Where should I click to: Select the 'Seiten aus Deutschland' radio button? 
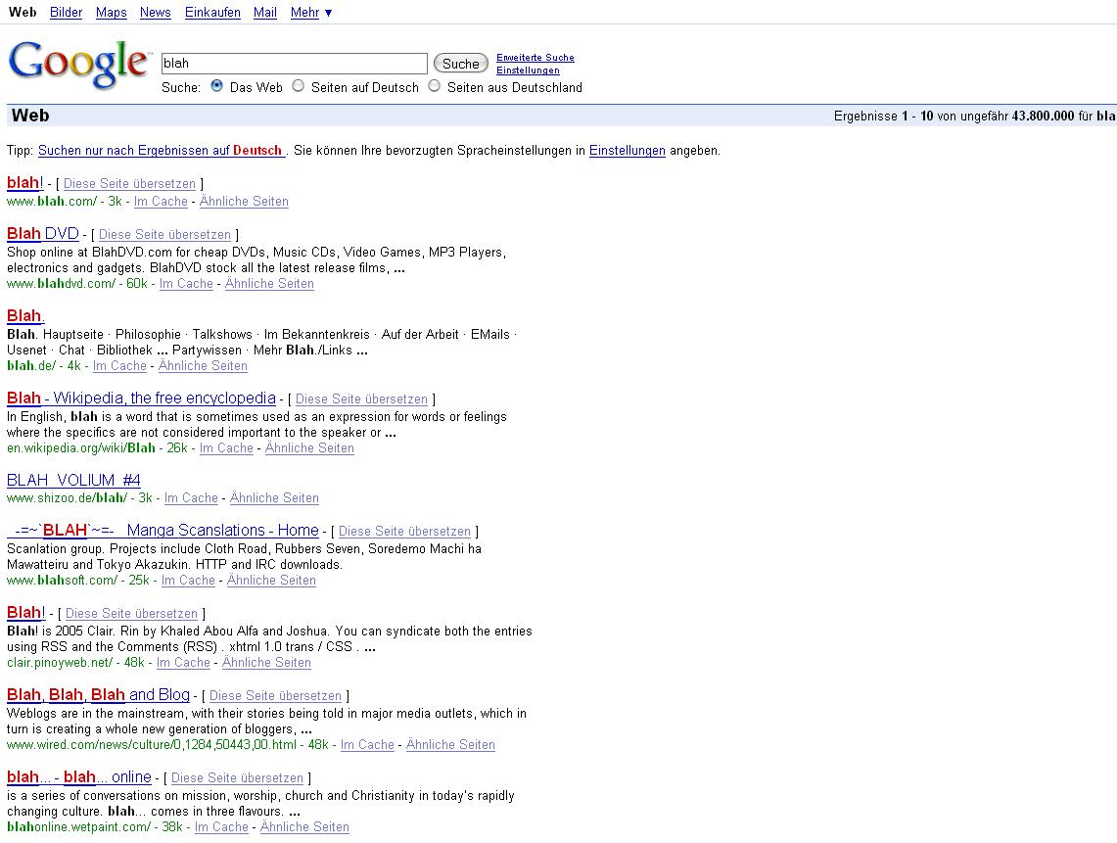click(x=434, y=86)
